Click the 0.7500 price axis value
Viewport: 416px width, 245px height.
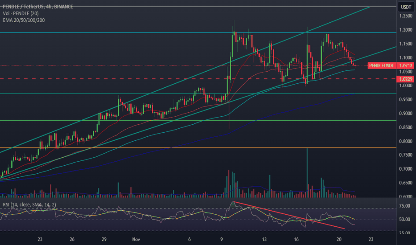point(406,155)
